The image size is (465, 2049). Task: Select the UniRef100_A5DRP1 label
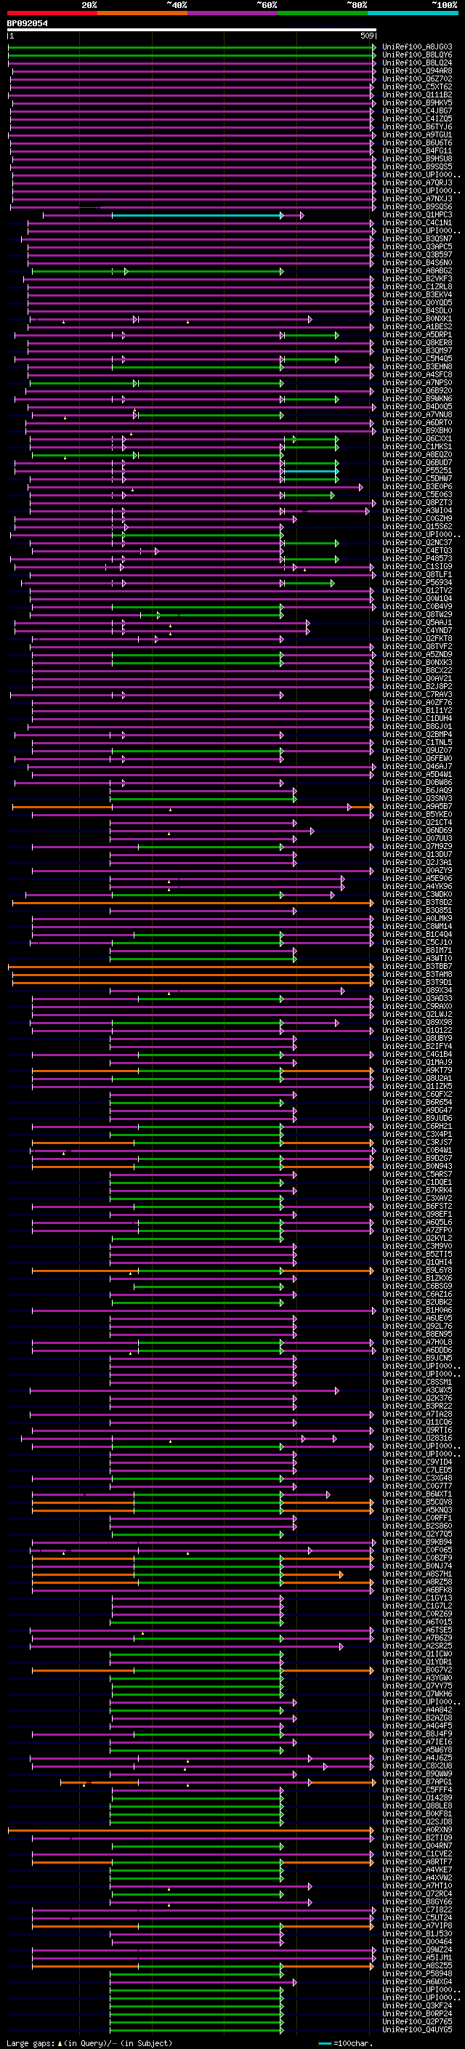click(416, 335)
